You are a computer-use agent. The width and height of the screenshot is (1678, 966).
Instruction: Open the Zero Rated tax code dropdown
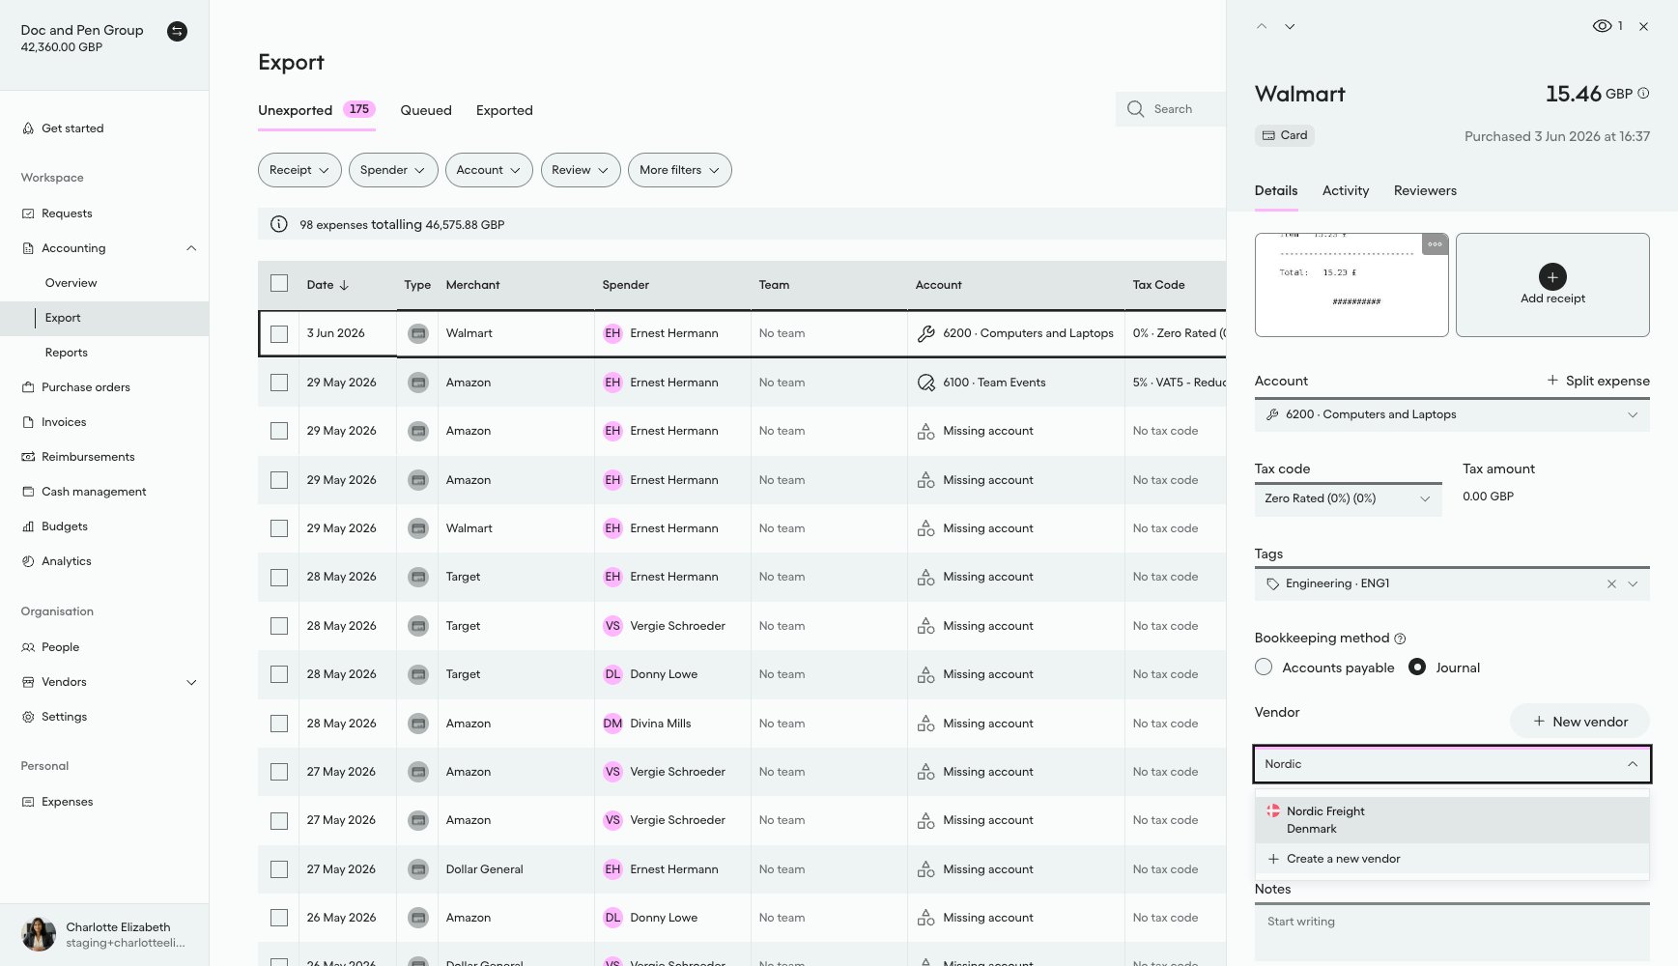point(1348,498)
